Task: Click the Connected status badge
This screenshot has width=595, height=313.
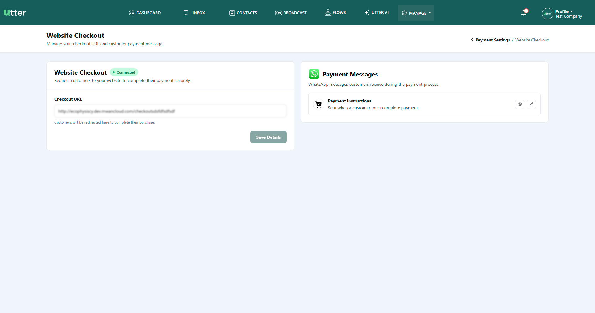Action: point(124,72)
